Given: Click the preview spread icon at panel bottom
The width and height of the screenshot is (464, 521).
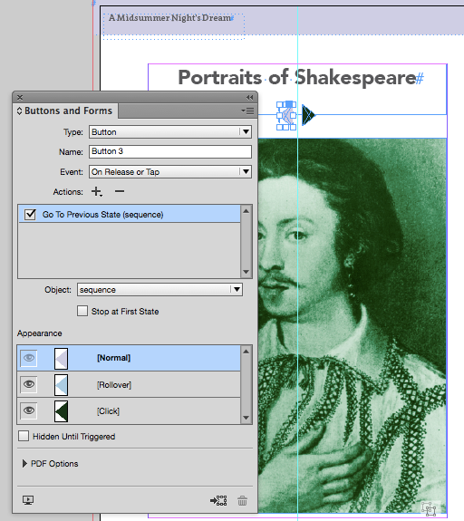Looking at the screenshot, I should pyautogui.click(x=28, y=500).
